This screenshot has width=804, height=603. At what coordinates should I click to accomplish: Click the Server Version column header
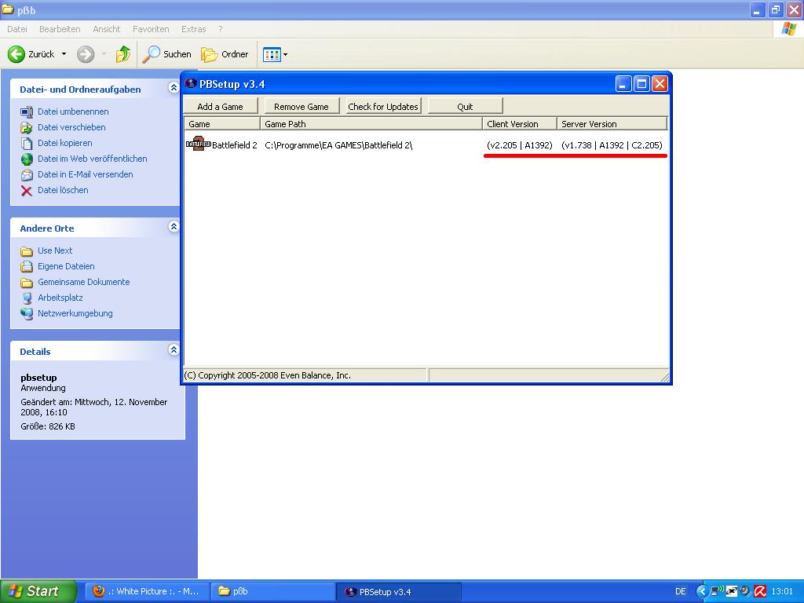pyautogui.click(x=612, y=123)
